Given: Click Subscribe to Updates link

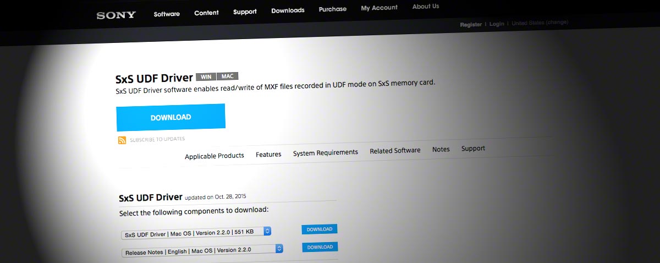Looking at the screenshot, I should click(157, 139).
